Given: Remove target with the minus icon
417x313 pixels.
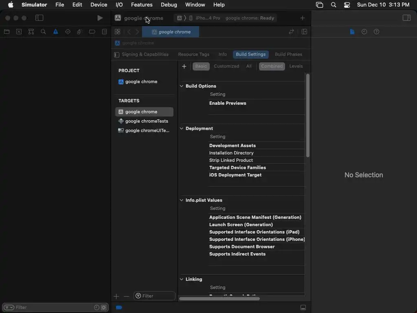Looking at the screenshot, I should [x=126, y=296].
